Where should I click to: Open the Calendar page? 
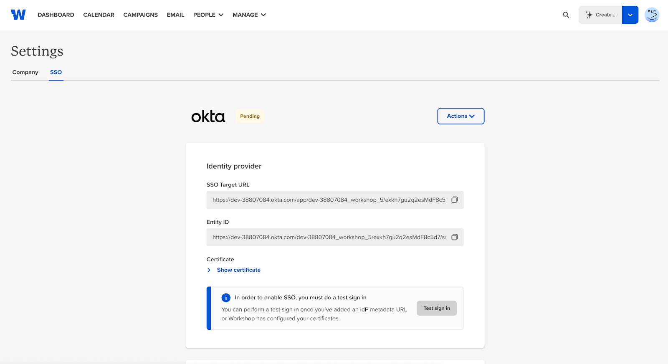tap(99, 15)
